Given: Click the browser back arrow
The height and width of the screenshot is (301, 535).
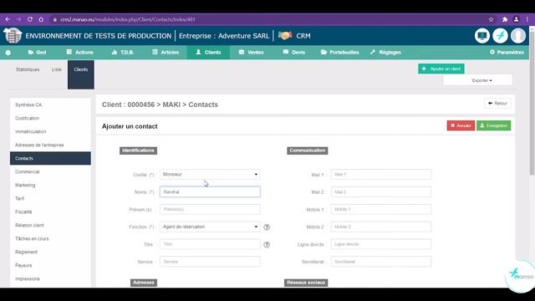Looking at the screenshot, I should point(8,19).
